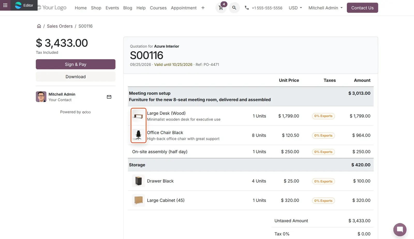Viewport: 414px width, 239px height.
Task: Open the Shop menu
Action: click(x=96, y=8)
